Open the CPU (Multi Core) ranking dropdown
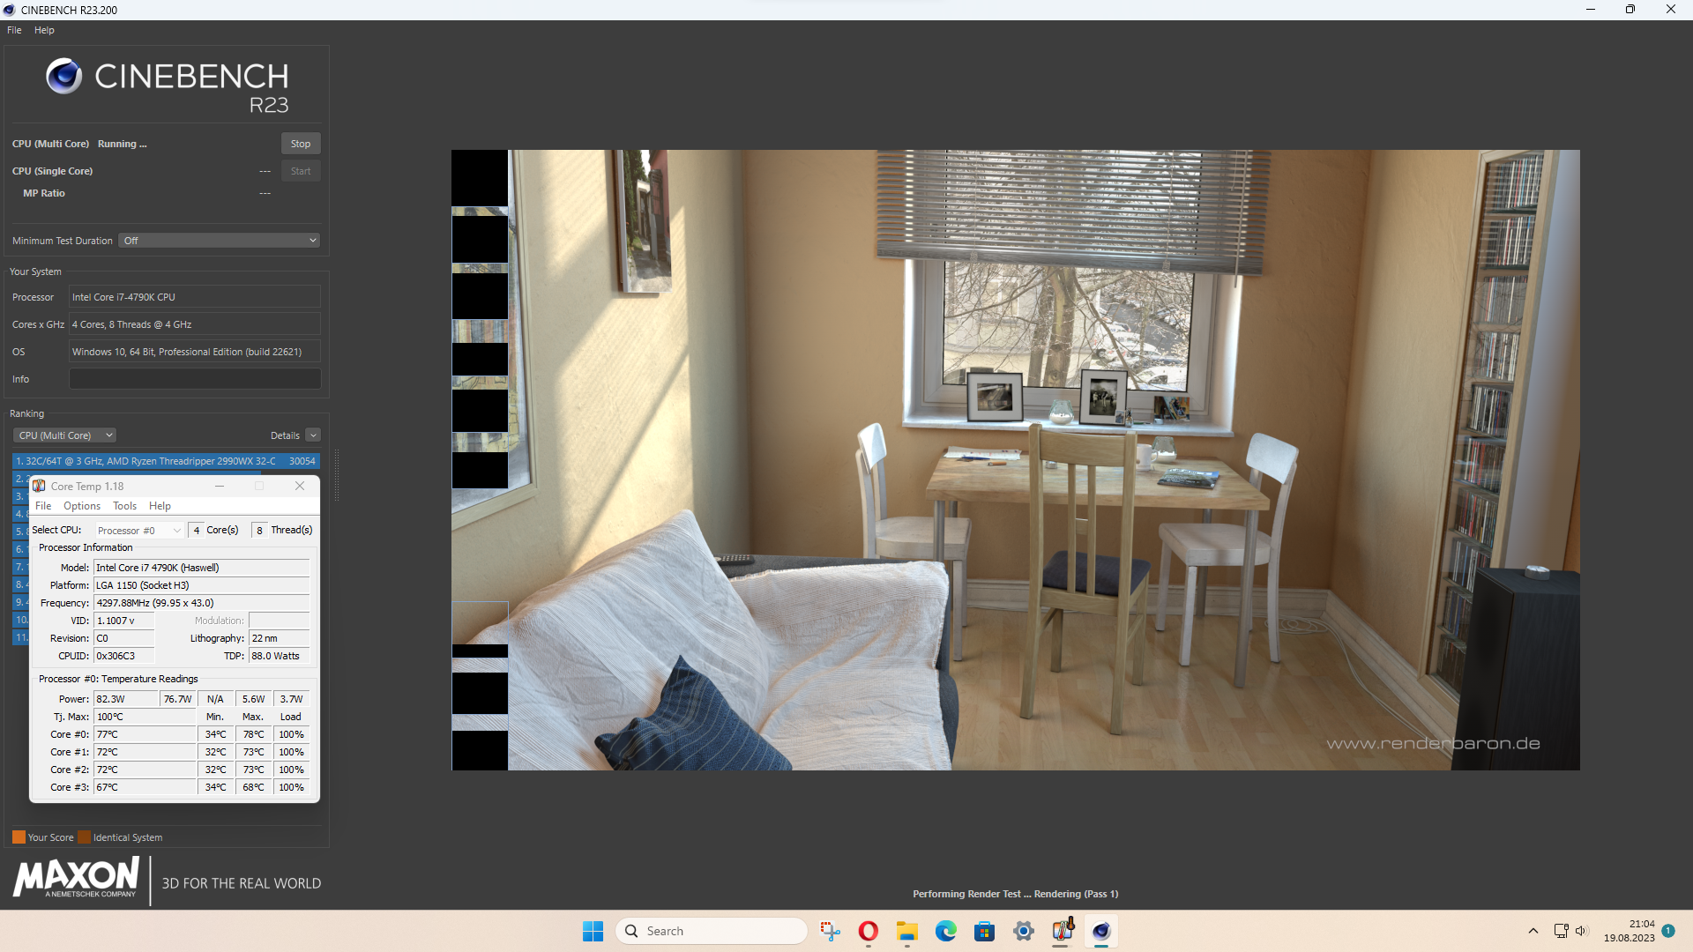Image resolution: width=1693 pixels, height=952 pixels. (x=65, y=435)
